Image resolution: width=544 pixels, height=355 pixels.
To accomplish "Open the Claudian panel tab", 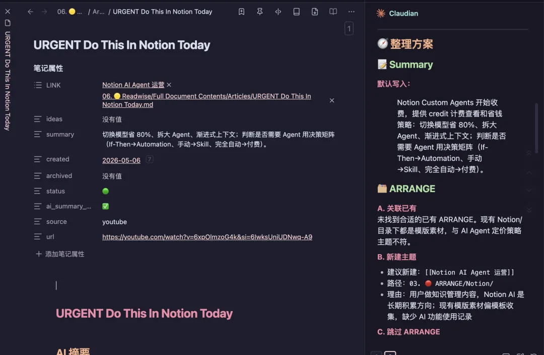I will pyautogui.click(x=403, y=13).
